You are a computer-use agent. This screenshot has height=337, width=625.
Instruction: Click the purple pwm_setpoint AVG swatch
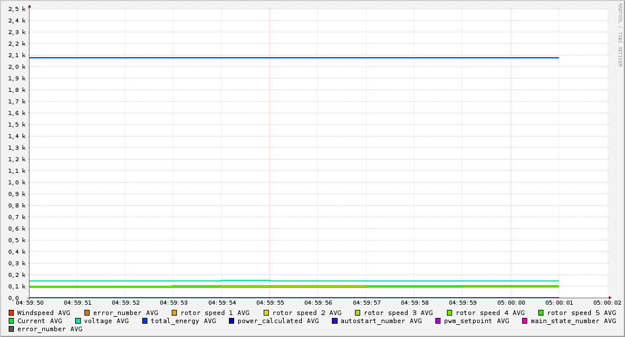[438, 321]
